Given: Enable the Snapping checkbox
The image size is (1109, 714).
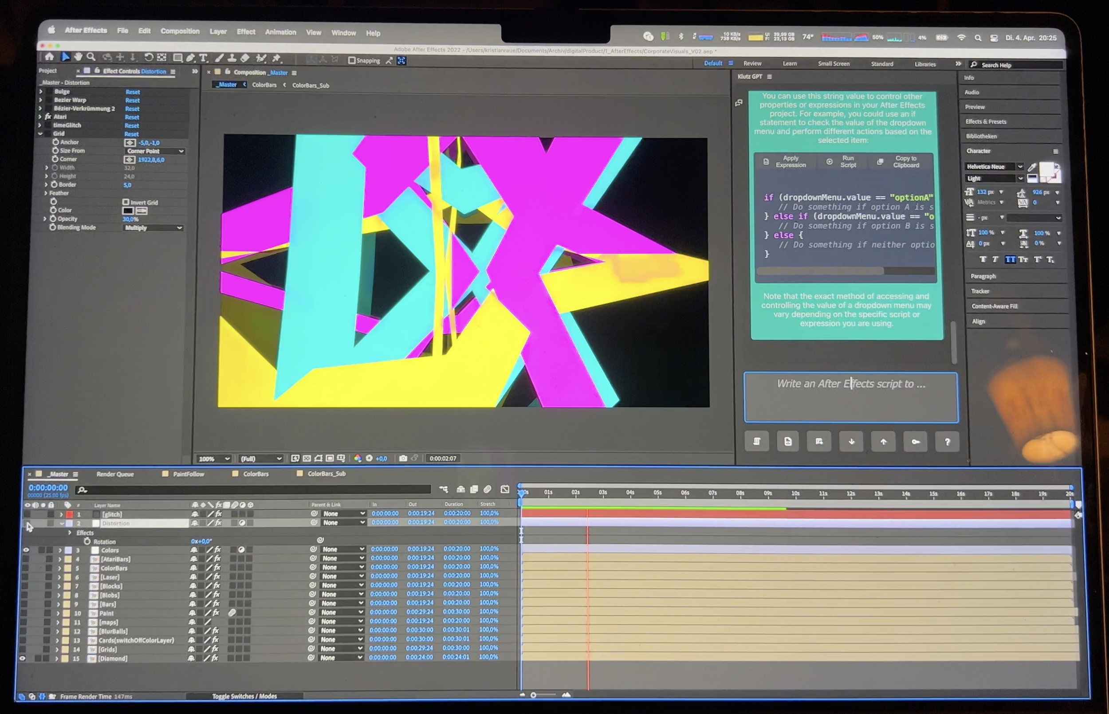Looking at the screenshot, I should pyautogui.click(x=352, y=60).
